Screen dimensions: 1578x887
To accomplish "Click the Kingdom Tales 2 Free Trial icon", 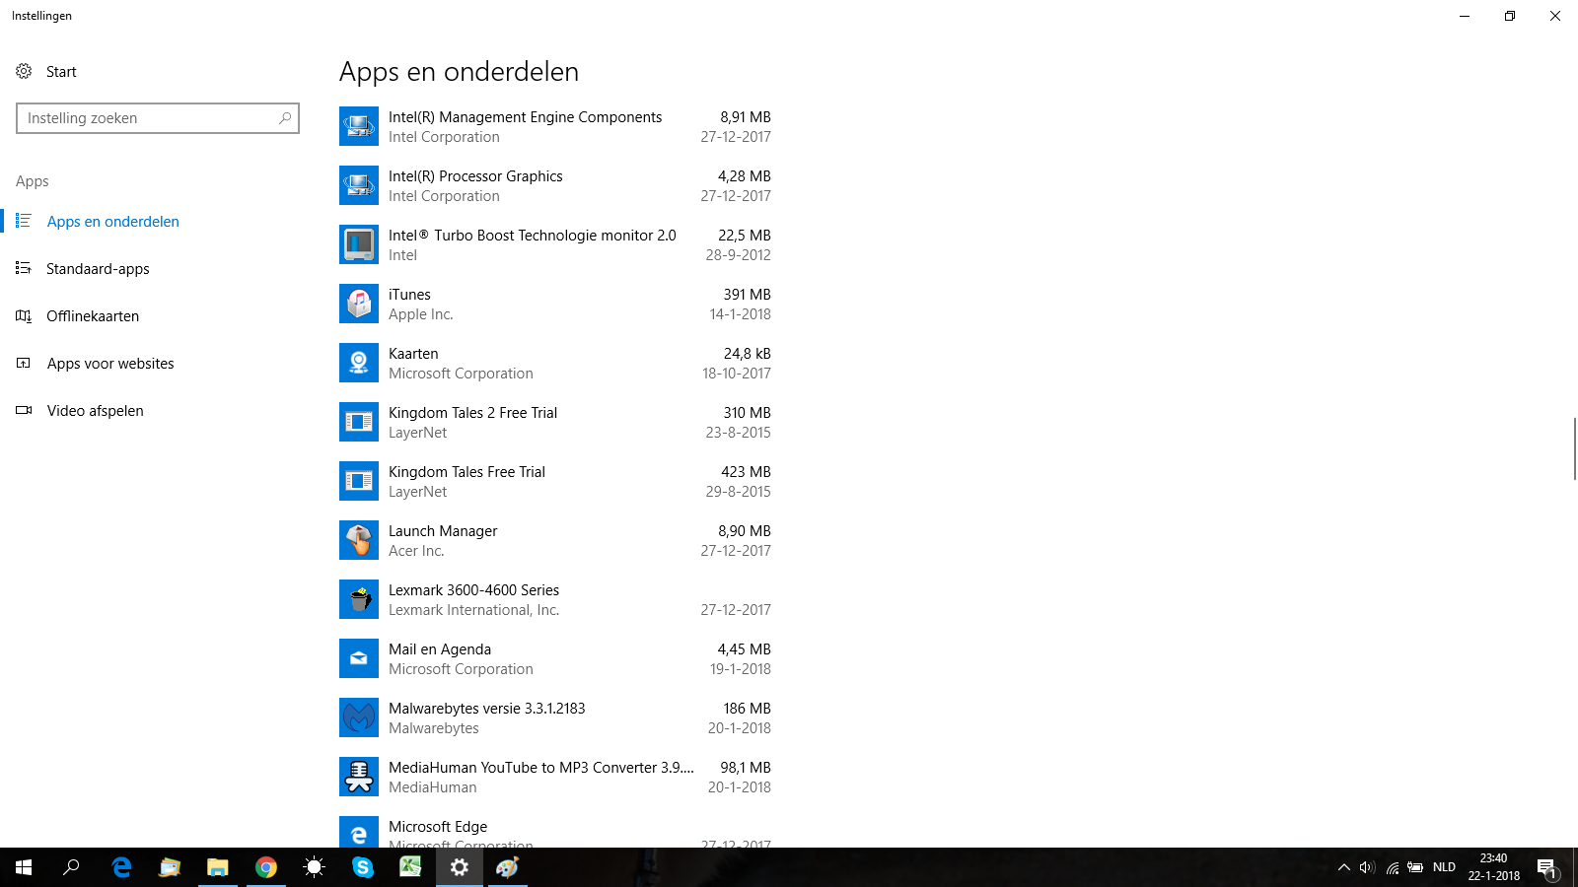I will 359,422.
